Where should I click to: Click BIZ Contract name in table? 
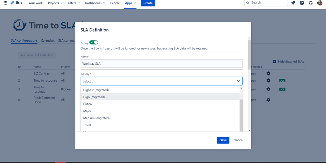coord(42,74)
